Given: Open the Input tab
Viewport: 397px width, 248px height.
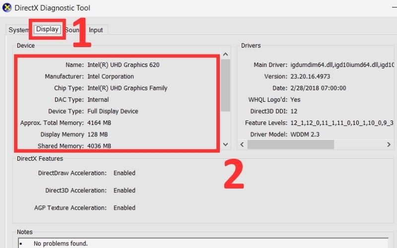Looking at the screenshot, I should point(96,30).
